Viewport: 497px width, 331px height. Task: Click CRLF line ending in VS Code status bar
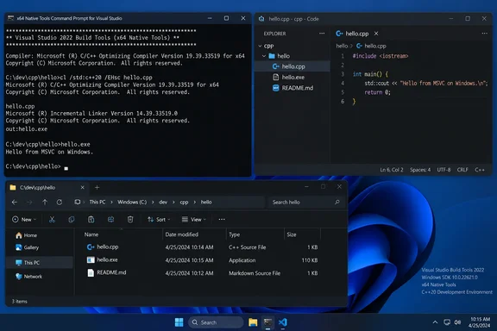point(462,170)
